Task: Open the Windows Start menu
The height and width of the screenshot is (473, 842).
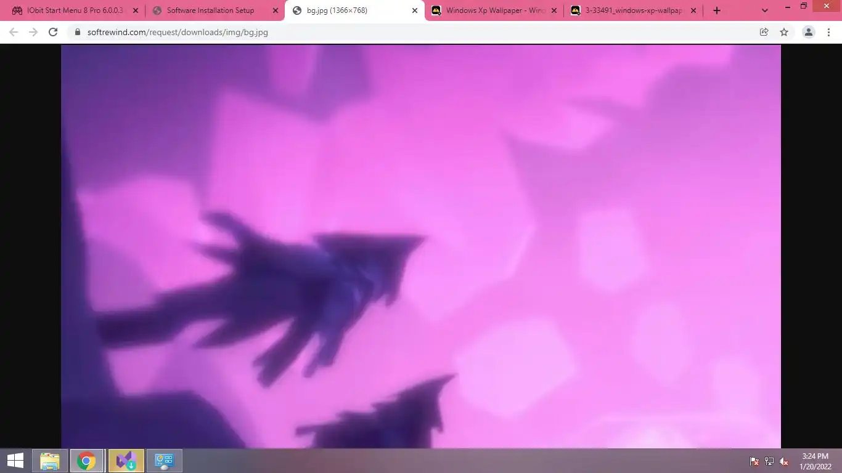Action: coord(15,461)
